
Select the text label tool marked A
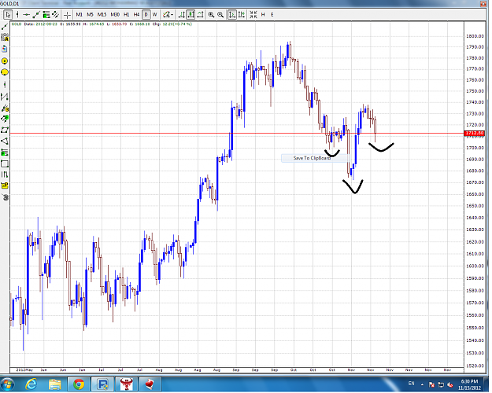[5, 38]
